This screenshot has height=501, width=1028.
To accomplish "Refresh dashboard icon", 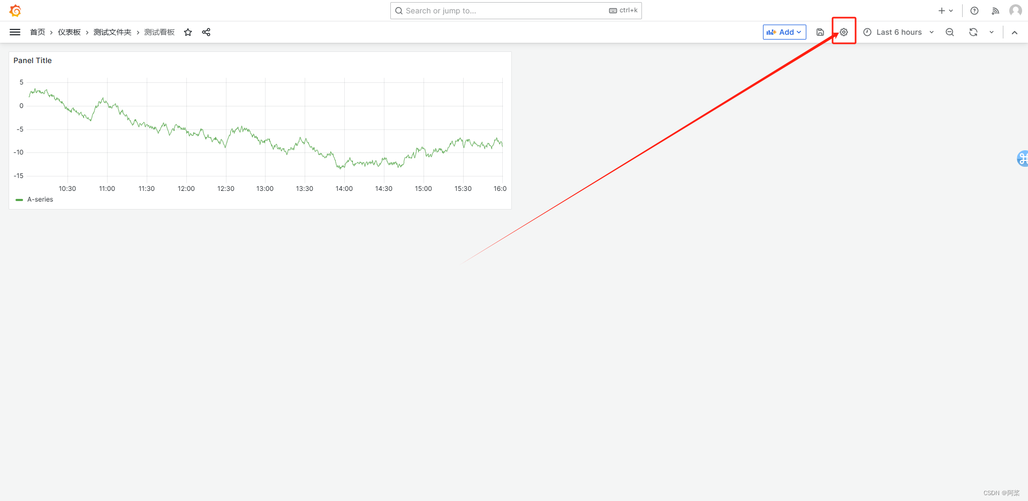I will pos(973,32).
